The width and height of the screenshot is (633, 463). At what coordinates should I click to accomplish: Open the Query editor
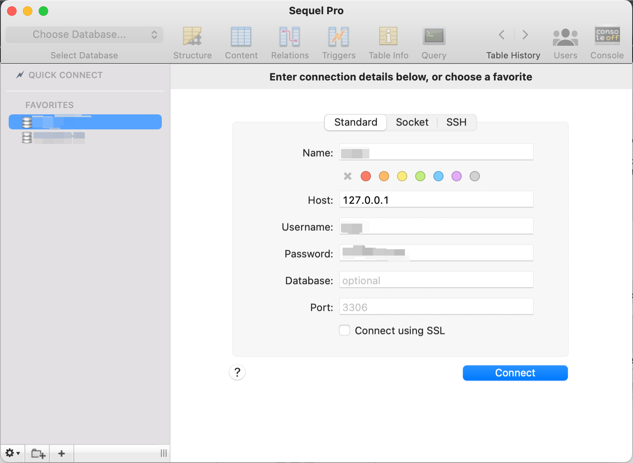(434, 43)
